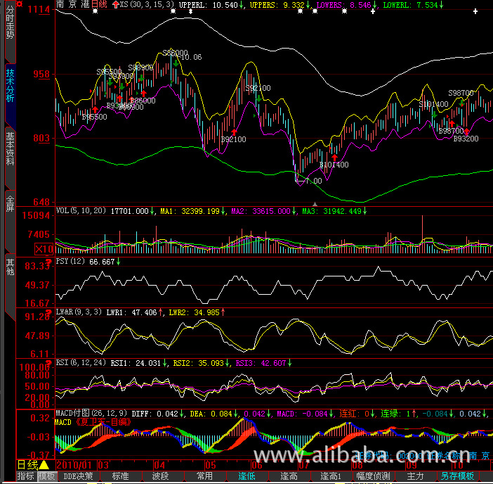493x484 pixels.
Task: Select the 全屏 fullscreen side tab
Action: coord(9,203)
